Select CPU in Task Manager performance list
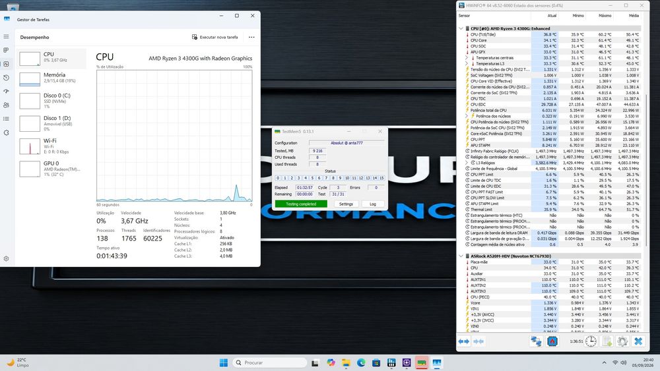660x371 pixels. coord(51,59)
